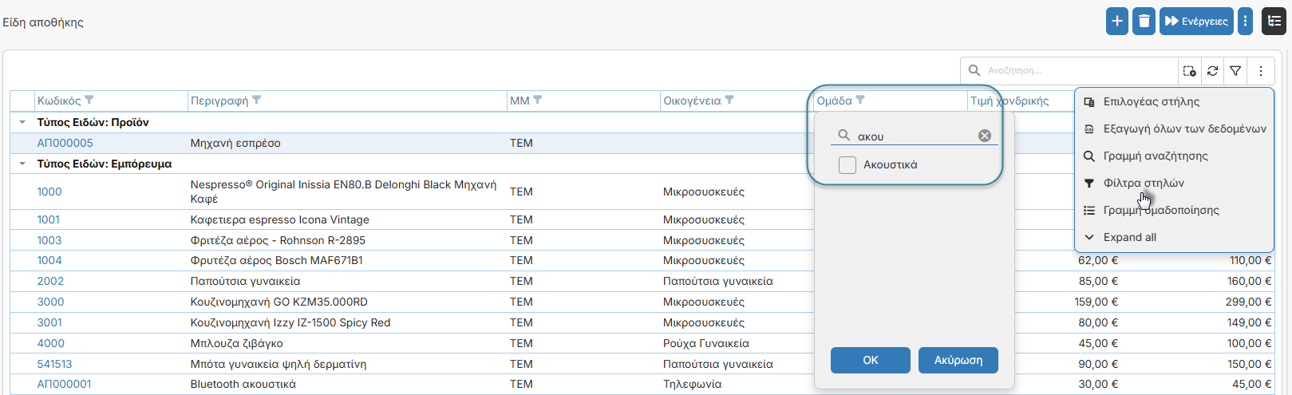Select Γραμμή ομαδοποίησης menu option
This screenshot has width=1292, height=395.
click(x=1174, y=210)
